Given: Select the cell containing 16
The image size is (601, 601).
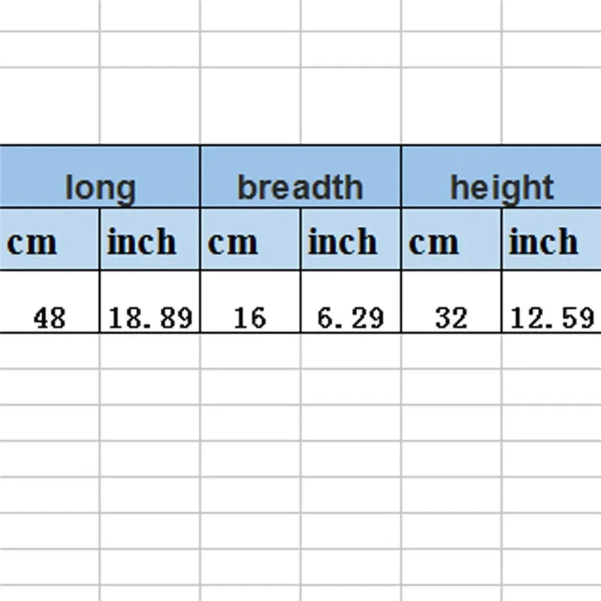Looking at the screenshot, I should tap(250, 302).
